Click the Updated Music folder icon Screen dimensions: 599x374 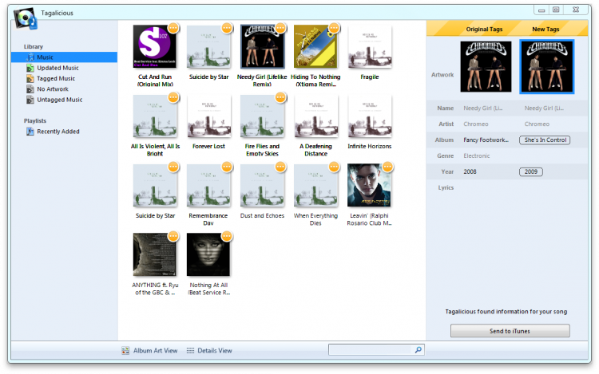tap(30, 68)
